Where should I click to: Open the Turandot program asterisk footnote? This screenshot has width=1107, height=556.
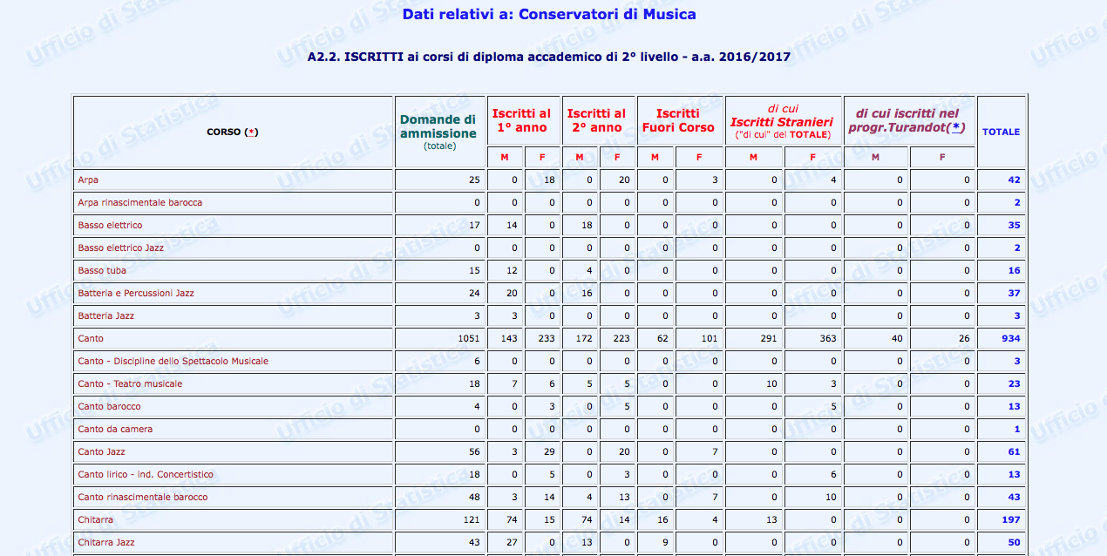coord(956,127)
